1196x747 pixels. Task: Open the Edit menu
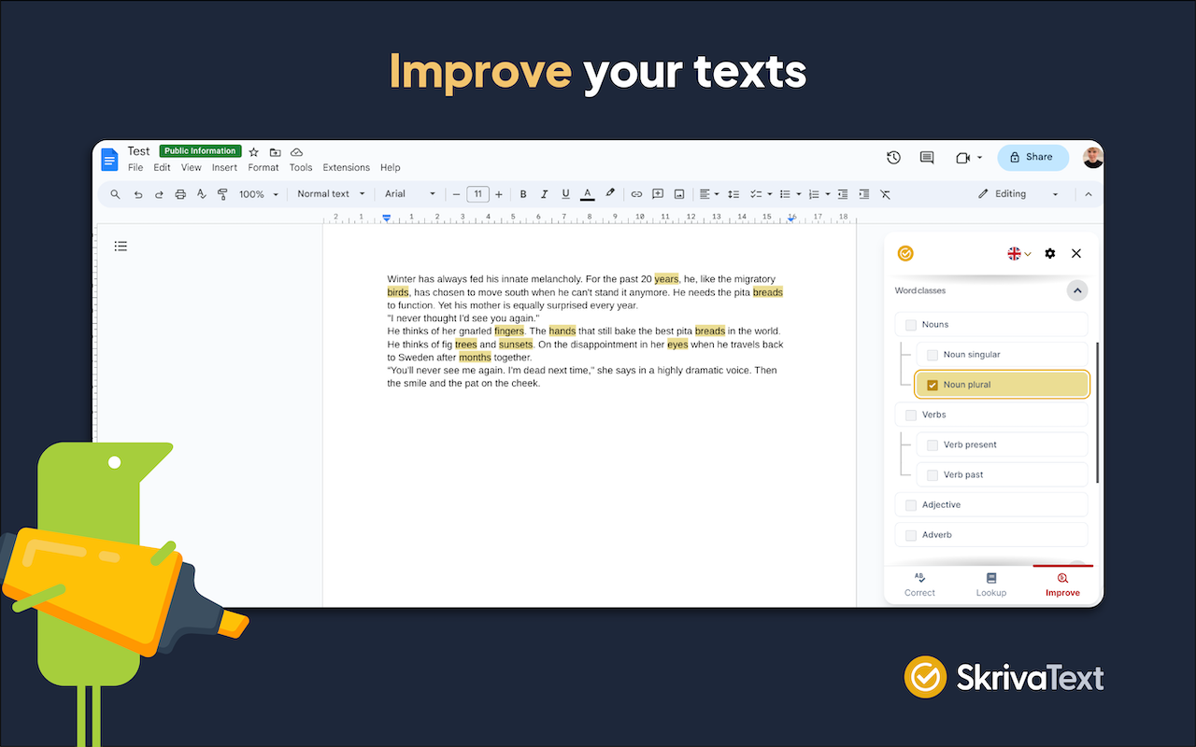(163, 168)
